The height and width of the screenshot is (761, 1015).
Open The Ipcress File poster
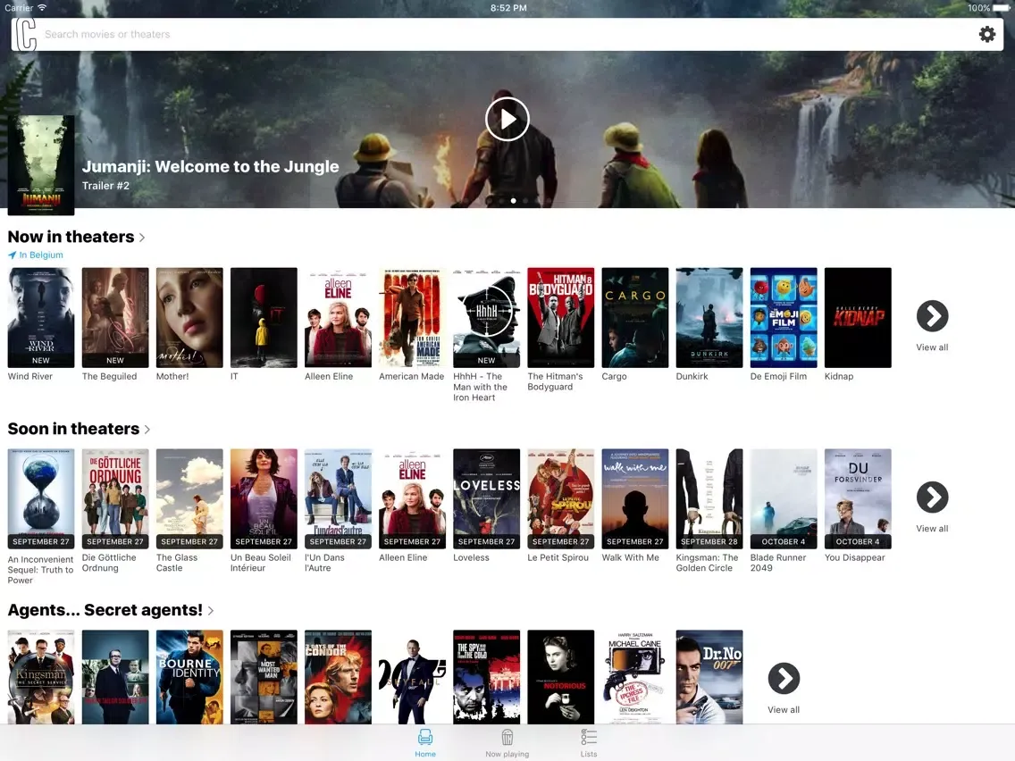coord(635,677)
